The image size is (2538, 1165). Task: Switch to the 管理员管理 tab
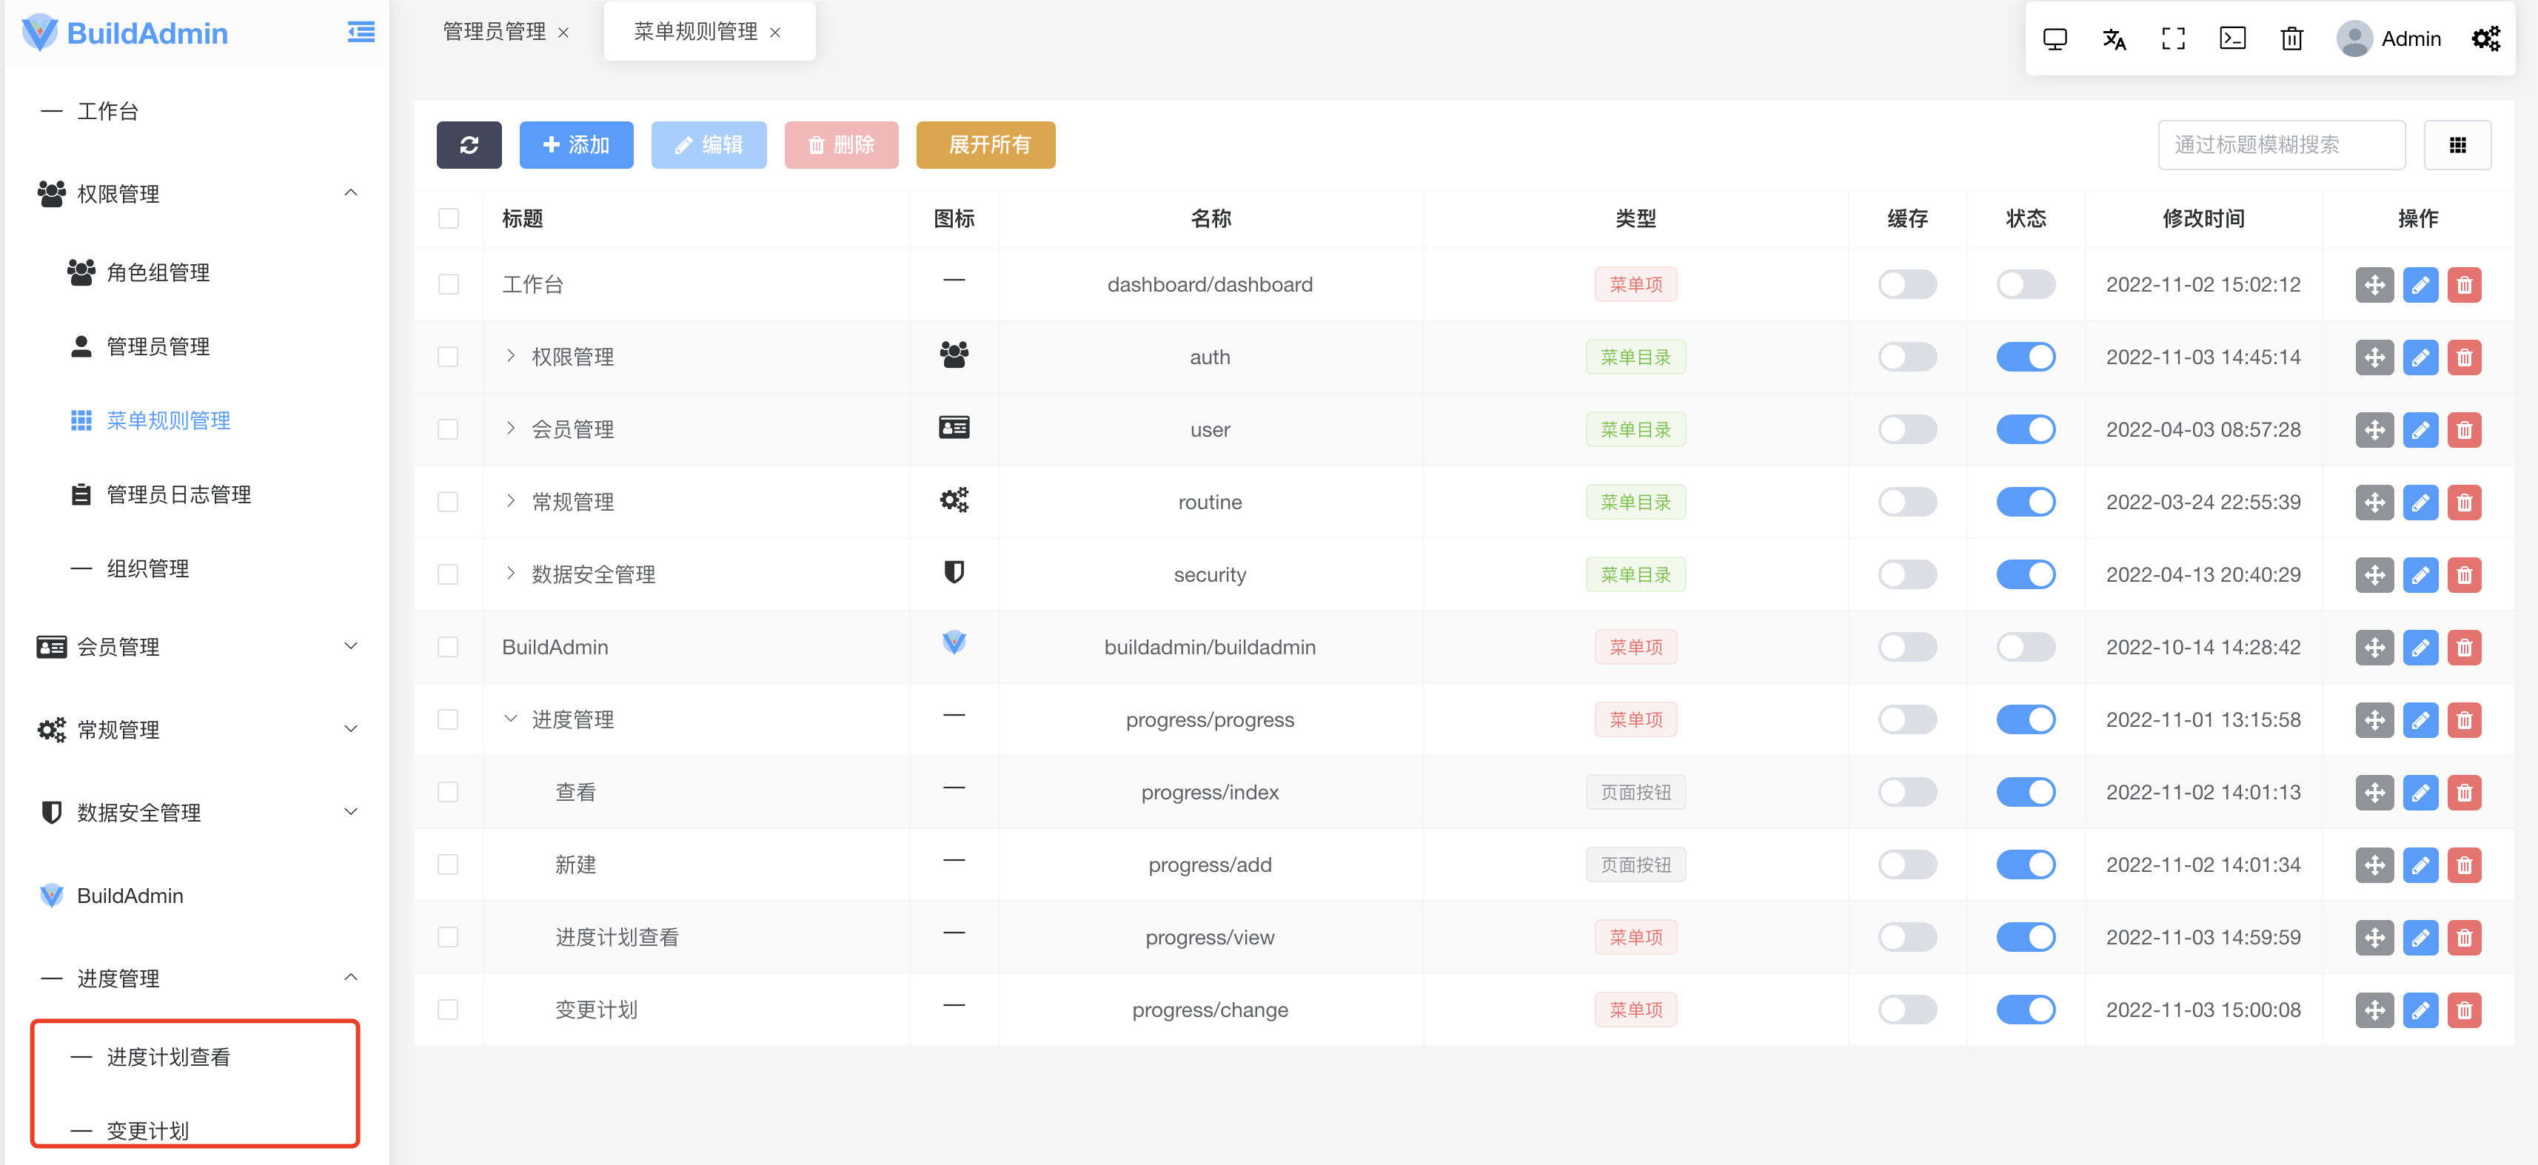click(x=494, y=32)
